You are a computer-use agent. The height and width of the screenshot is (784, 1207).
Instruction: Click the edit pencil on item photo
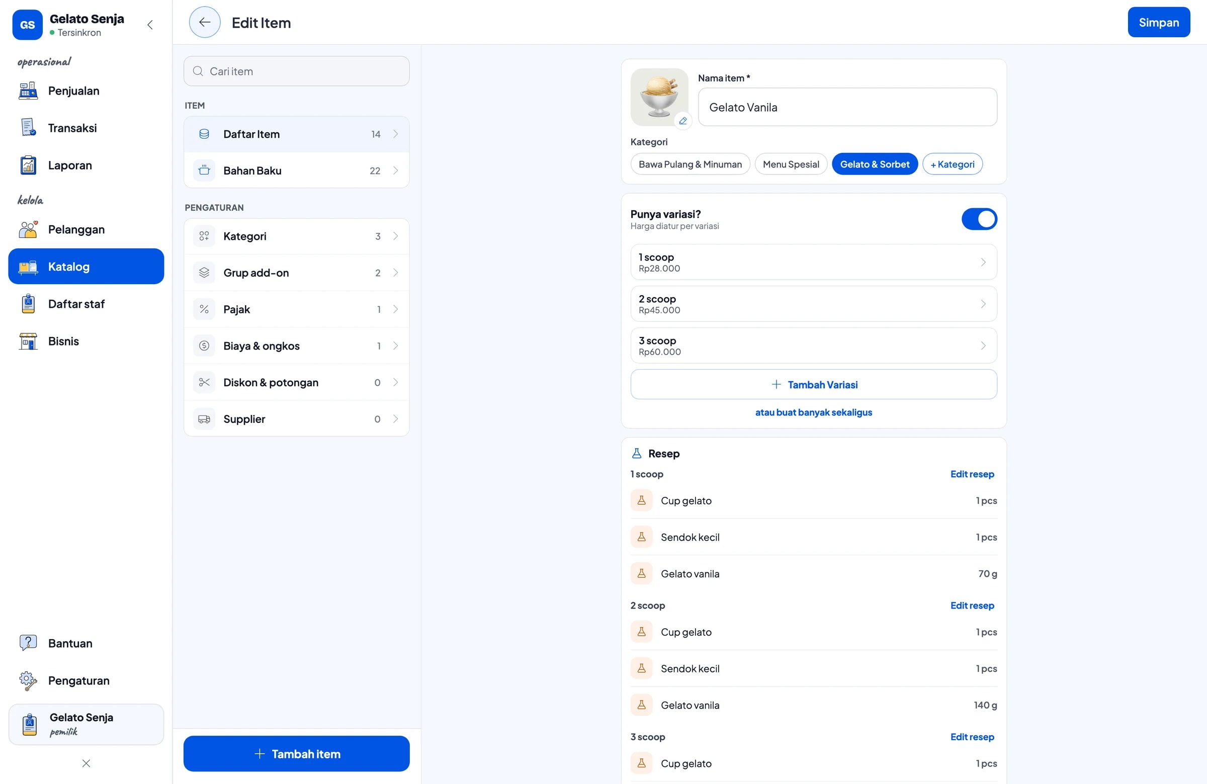pos(683,121)
